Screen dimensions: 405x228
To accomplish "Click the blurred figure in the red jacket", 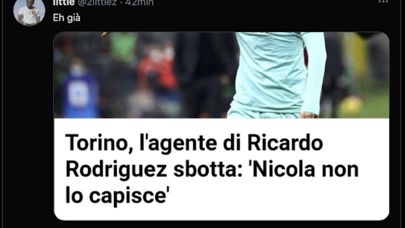I will (158, 71).
